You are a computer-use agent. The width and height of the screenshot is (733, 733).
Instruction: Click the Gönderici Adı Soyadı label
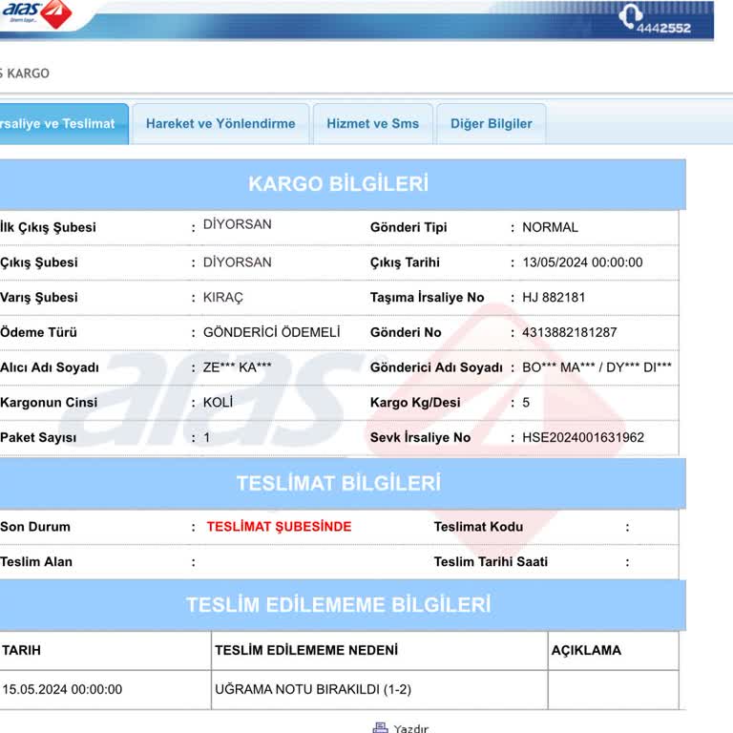[x=436, y=367]
